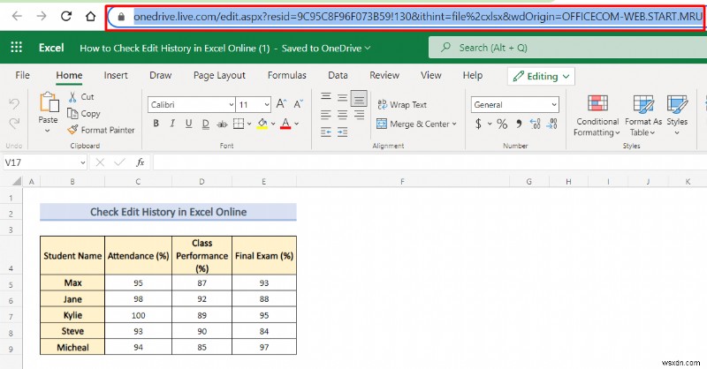This screenshot has height=369, width=707.
Task: Align text to the top
Action: click(326, 97)
